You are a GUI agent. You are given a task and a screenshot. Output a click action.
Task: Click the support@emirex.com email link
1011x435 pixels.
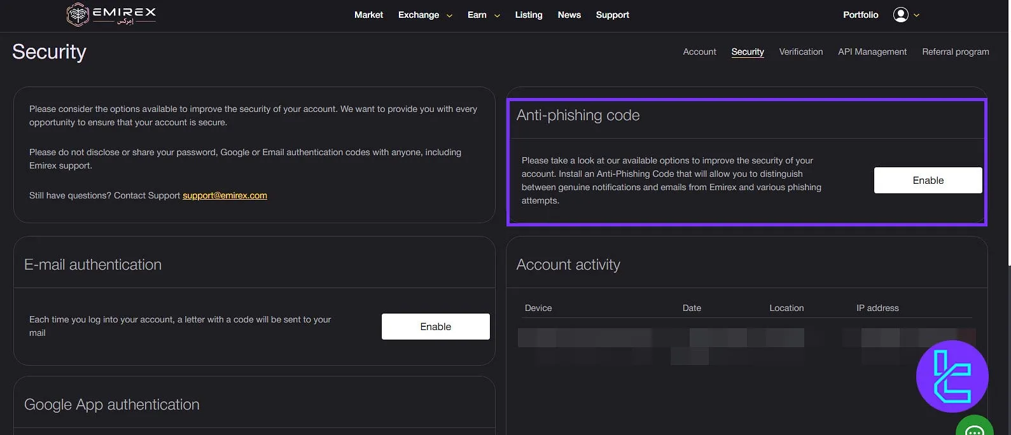[x=225, y=195]
